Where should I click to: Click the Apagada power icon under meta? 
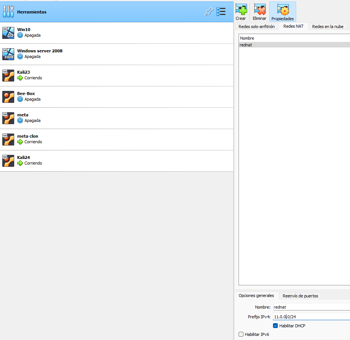point(20,120)
